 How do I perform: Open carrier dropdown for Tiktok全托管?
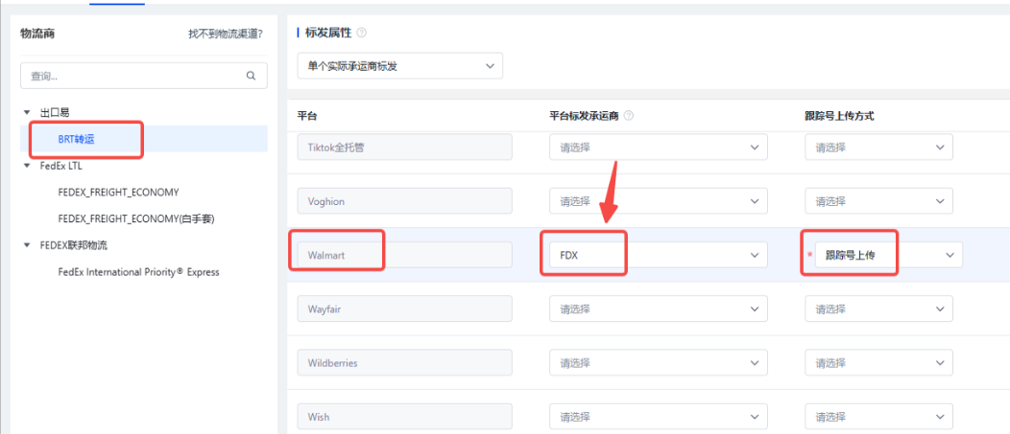click(659, 148)
